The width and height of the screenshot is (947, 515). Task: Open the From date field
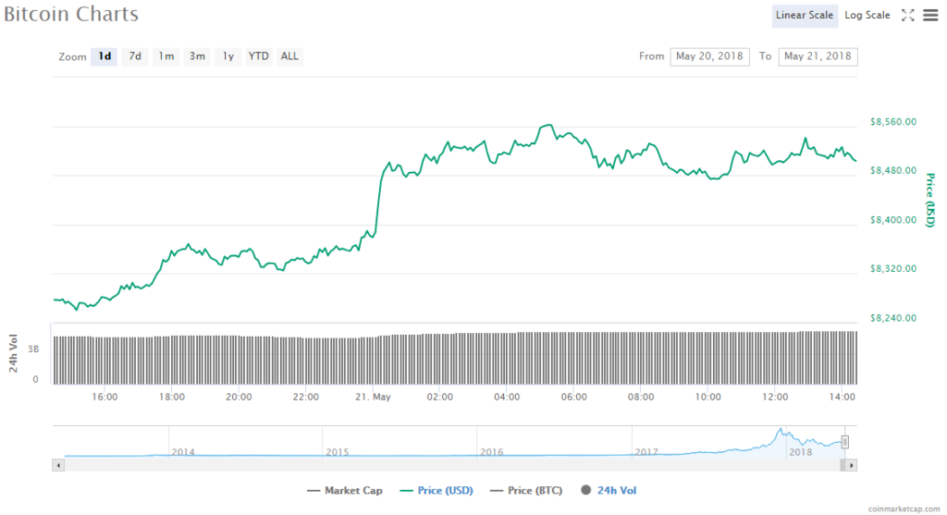click(x=709, y=56)
